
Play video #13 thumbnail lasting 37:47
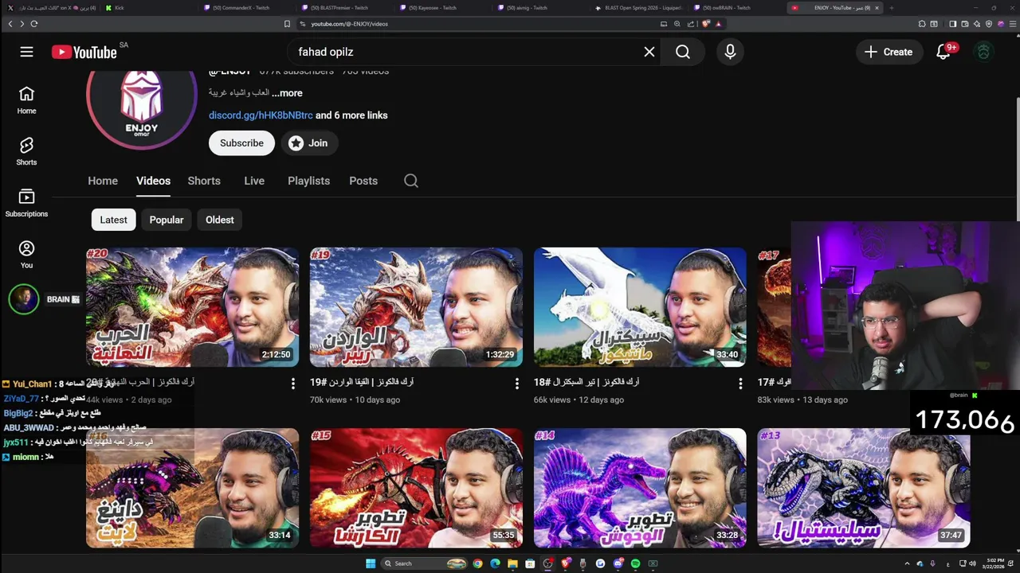864,488
